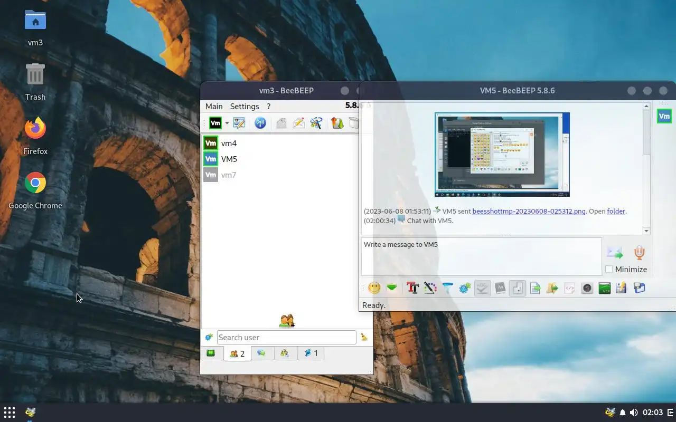
Task: Click the blue double-floppy save icon
Action: click(x=640, y=288)
